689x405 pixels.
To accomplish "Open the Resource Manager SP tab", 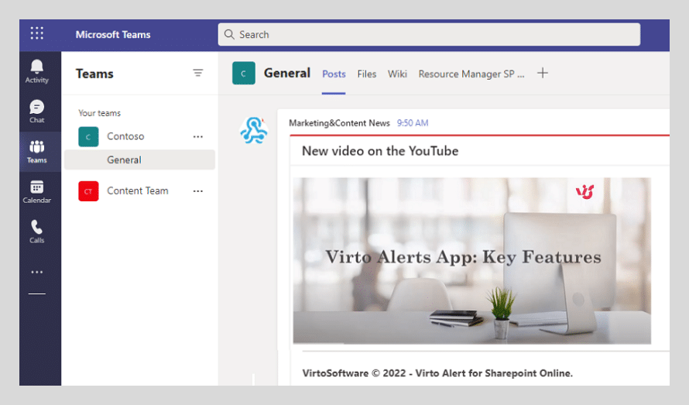I will 471,74.
